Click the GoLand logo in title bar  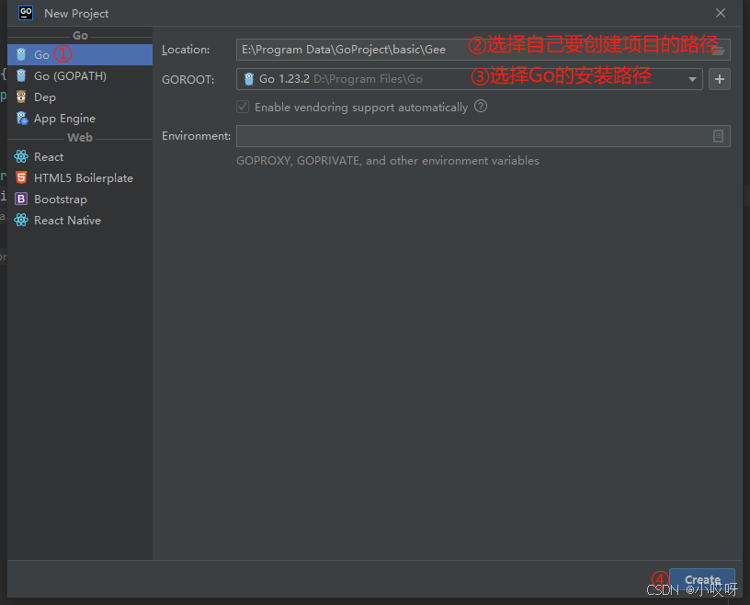pos(26,13)
